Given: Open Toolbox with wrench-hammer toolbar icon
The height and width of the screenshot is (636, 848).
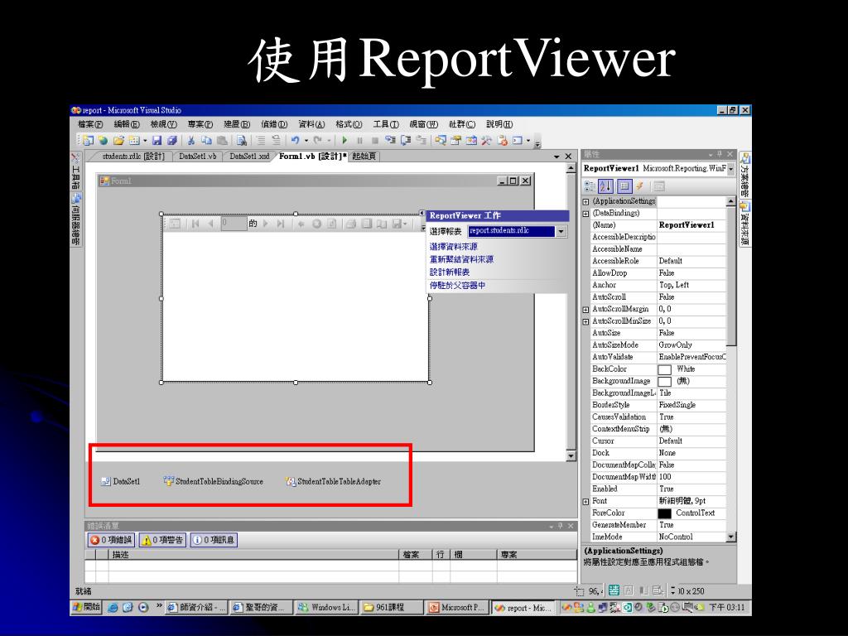Looking at the screenshot, I should (486, 141).
